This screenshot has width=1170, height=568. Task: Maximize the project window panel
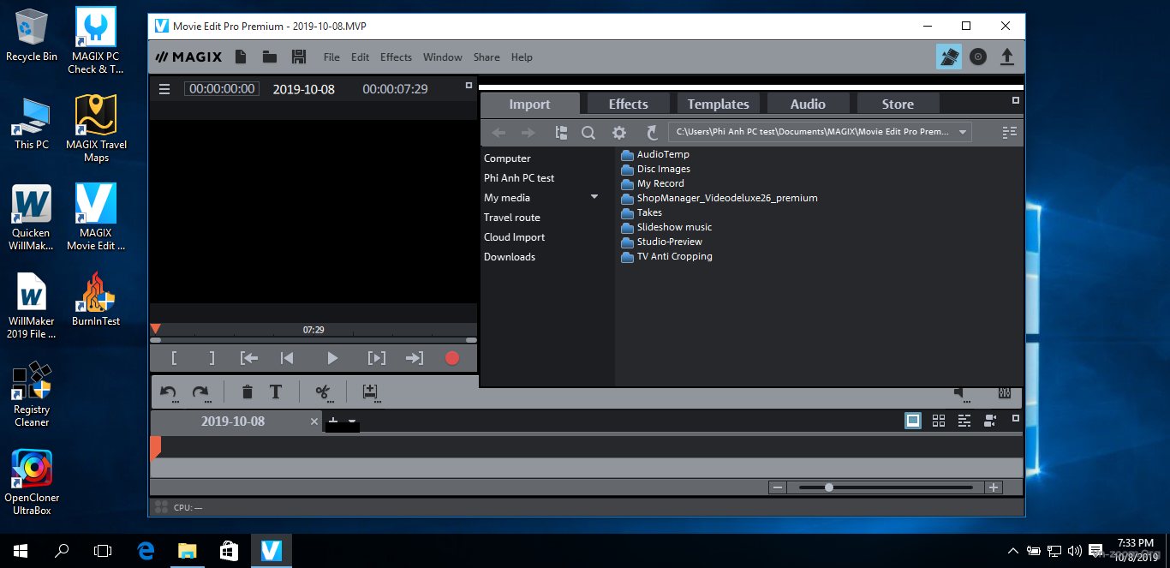[1016, 419]
